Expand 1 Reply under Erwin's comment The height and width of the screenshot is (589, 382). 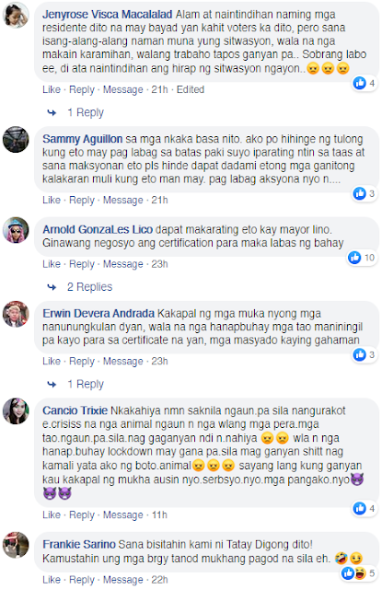tap(86, 384)
